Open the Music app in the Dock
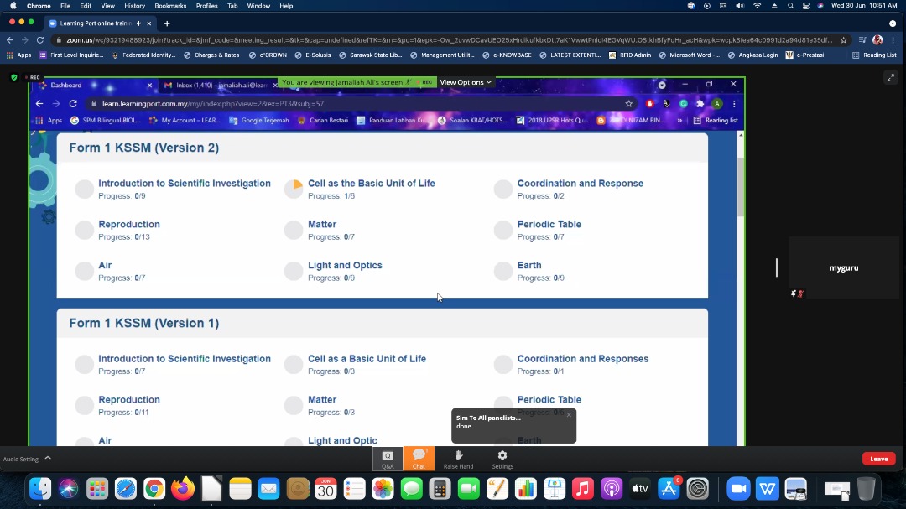Viewport: 906px width, 509px height. pos(583,489)
